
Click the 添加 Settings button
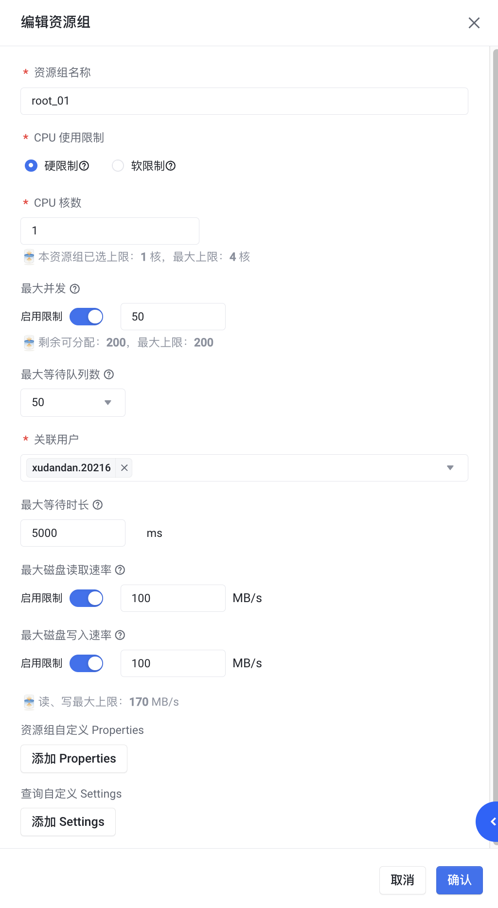[68, 822]
